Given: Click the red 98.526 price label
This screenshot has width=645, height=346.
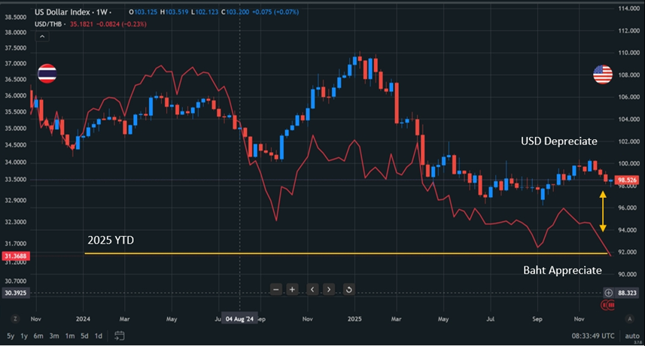Looking at the screenshot, I should coord(627,181).
